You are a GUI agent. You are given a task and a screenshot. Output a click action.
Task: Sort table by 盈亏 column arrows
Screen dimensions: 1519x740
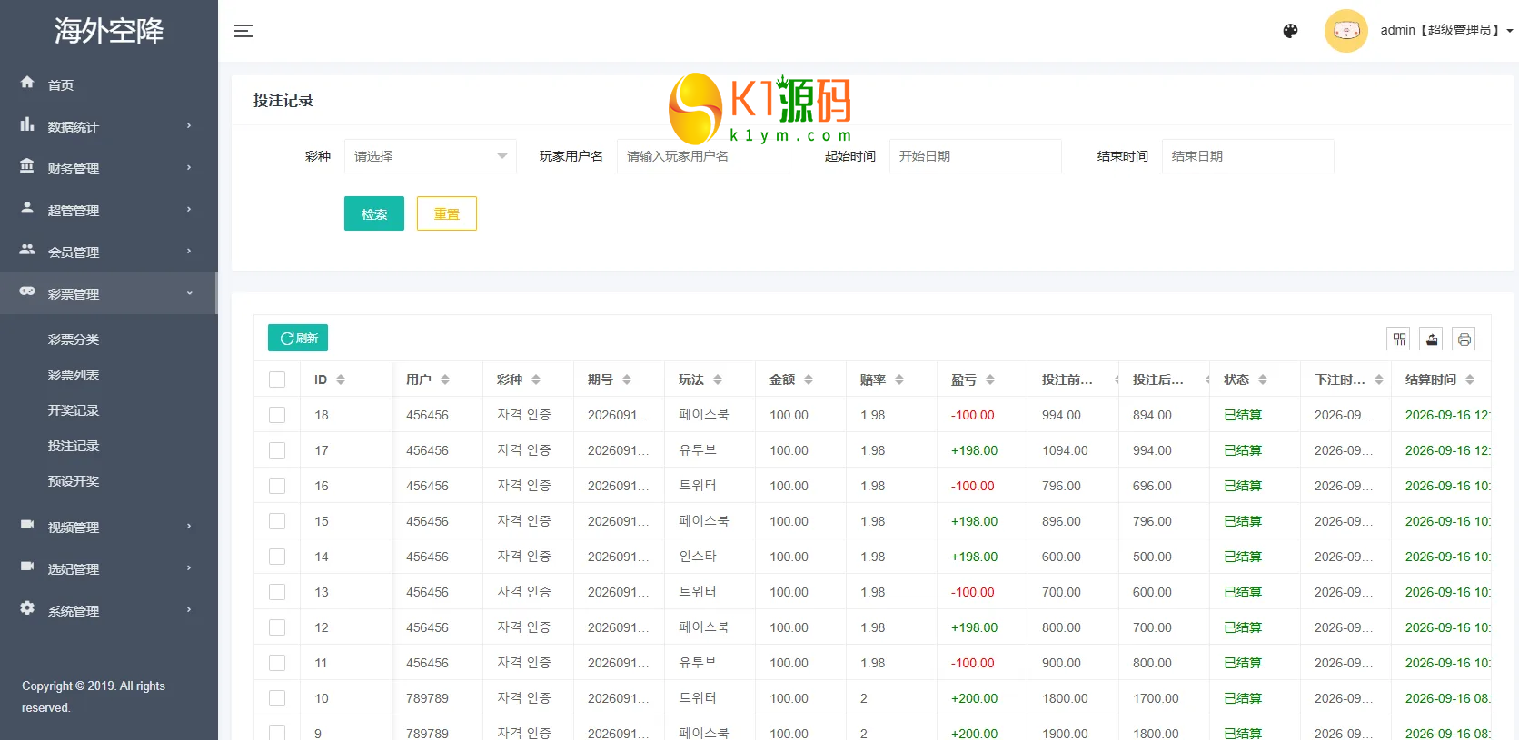[x=990, y=380]
